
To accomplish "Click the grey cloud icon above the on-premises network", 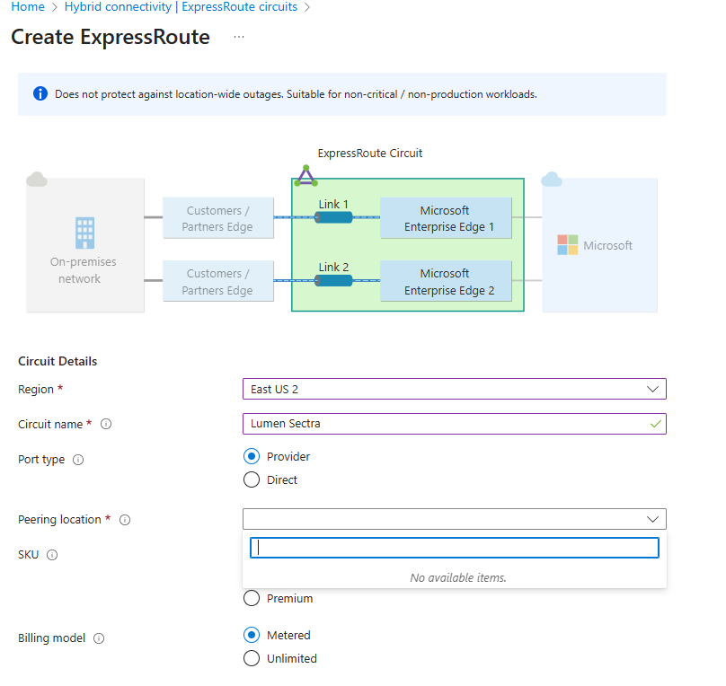I will pos(37,179).
